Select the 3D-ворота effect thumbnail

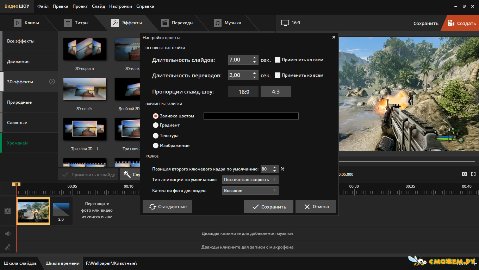click(x=85, y=49)
